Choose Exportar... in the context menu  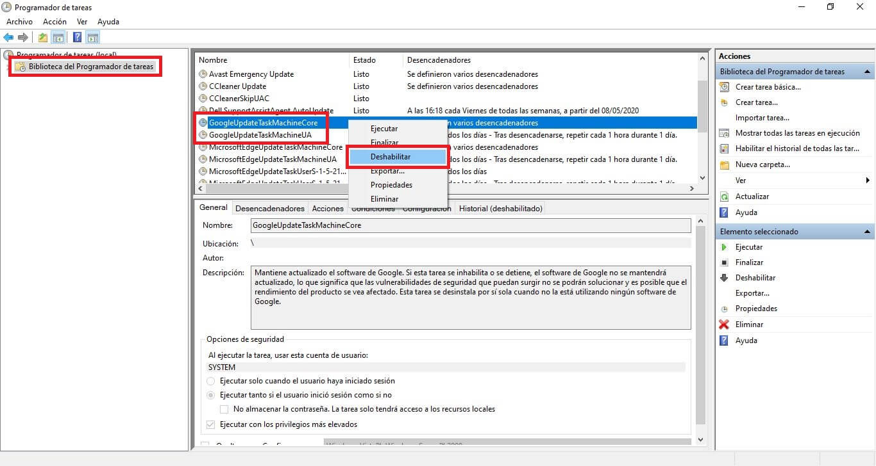pos(397,171)
